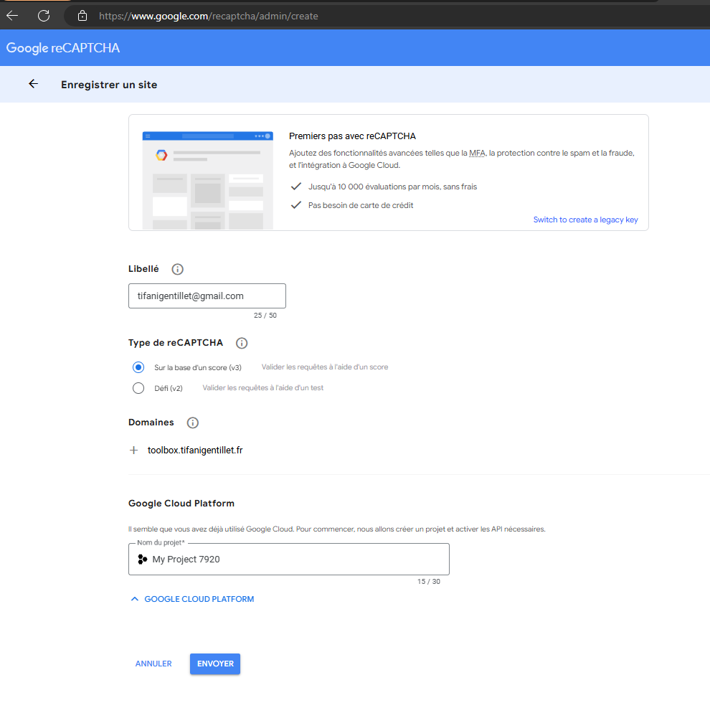This screenshot has width=710, height=703.
Task: Click the Nom du projet field
Action: (294, 559)
